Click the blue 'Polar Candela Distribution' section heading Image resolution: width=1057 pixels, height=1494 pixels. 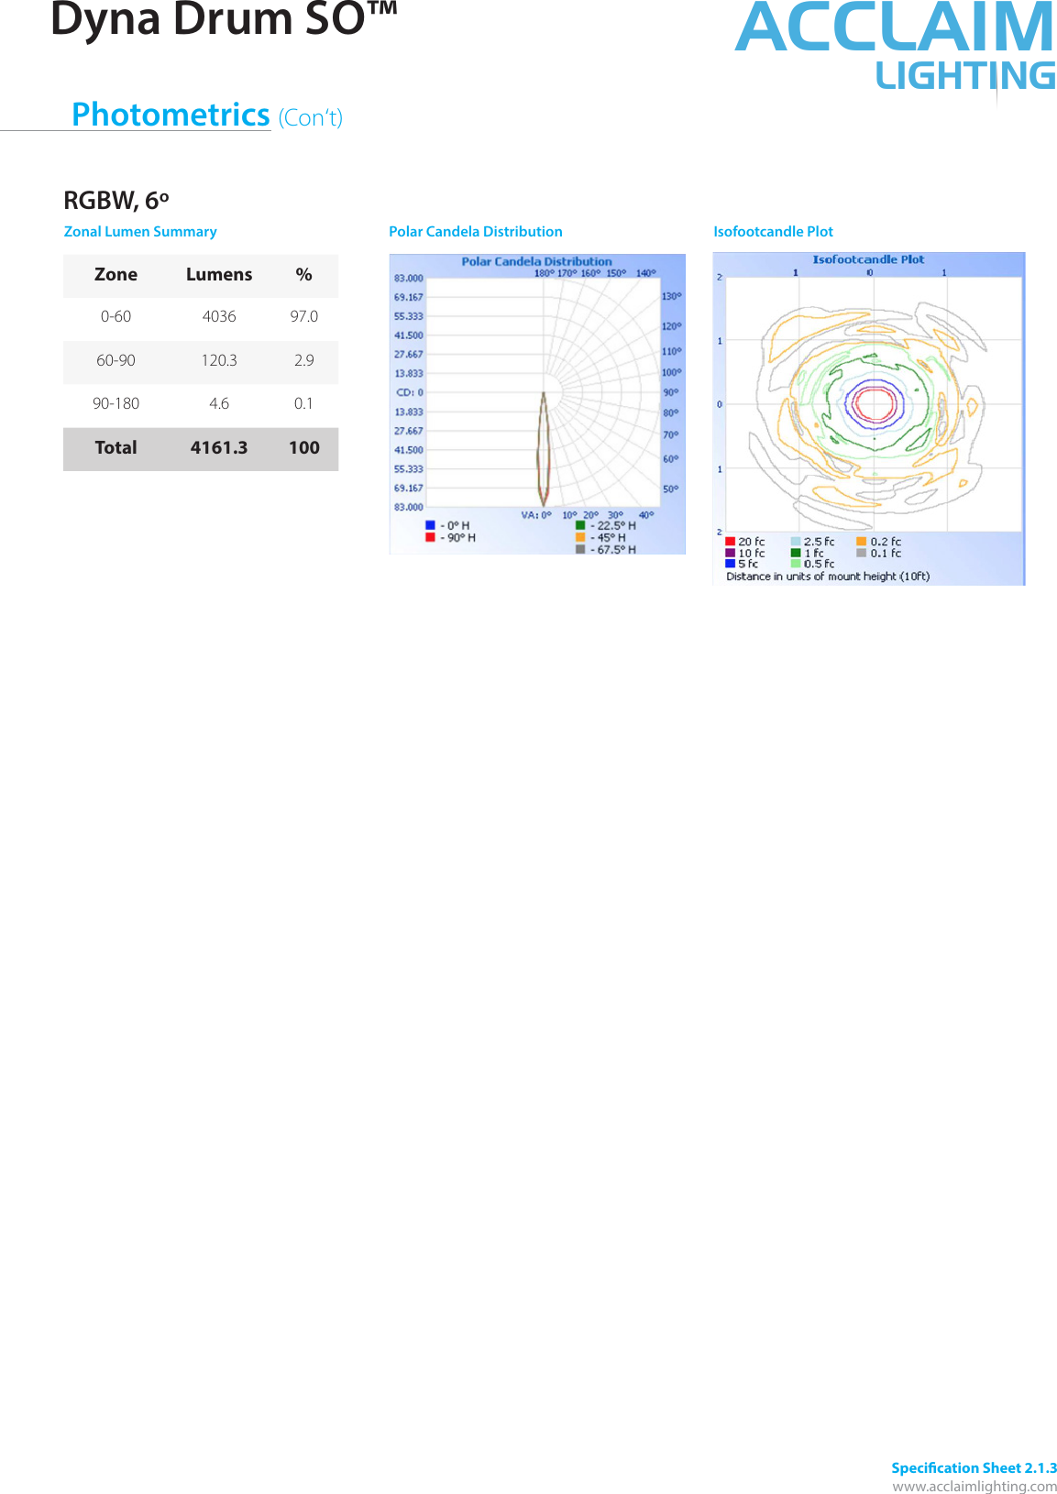(476, 232)
